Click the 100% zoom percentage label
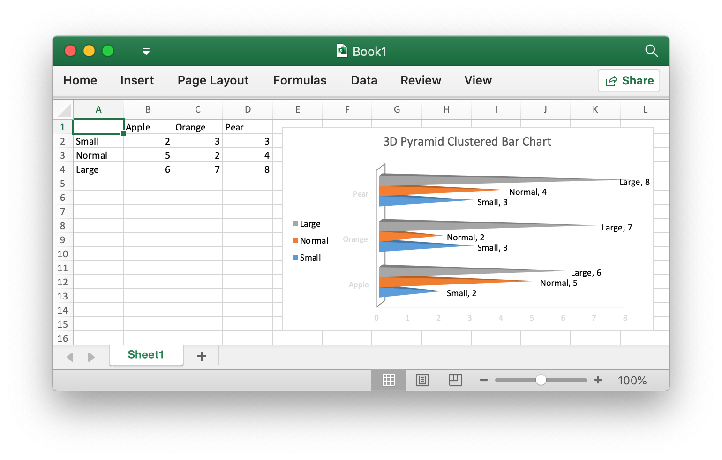The height and width of the screenshot is (460, 722). [632, 380]
